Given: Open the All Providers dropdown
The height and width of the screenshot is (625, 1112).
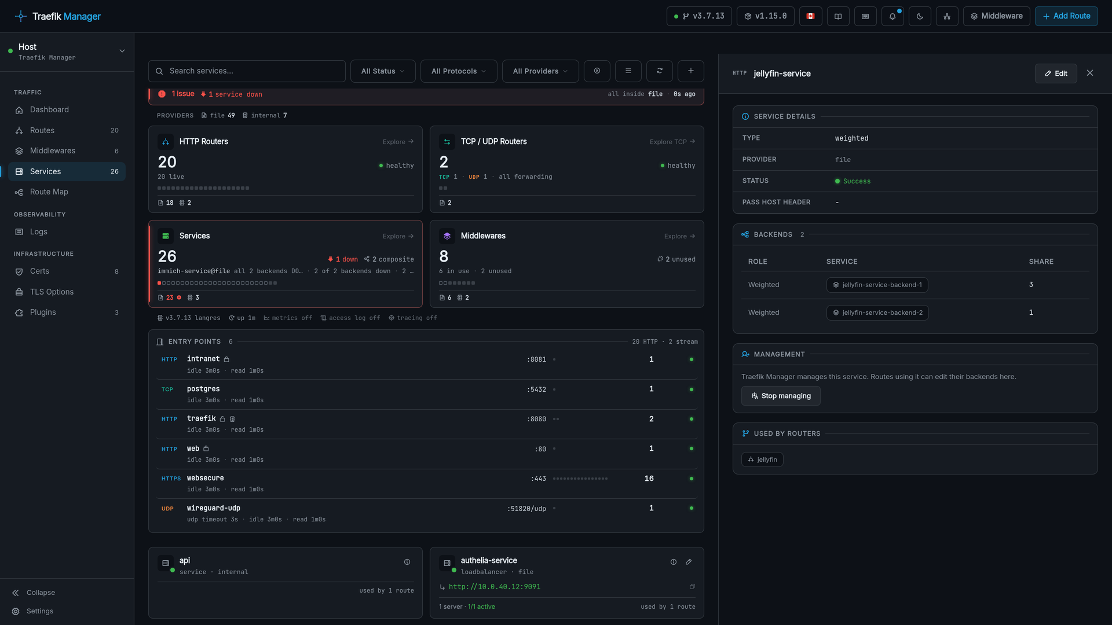Looking at the screenshot, I should click(540, 71).
